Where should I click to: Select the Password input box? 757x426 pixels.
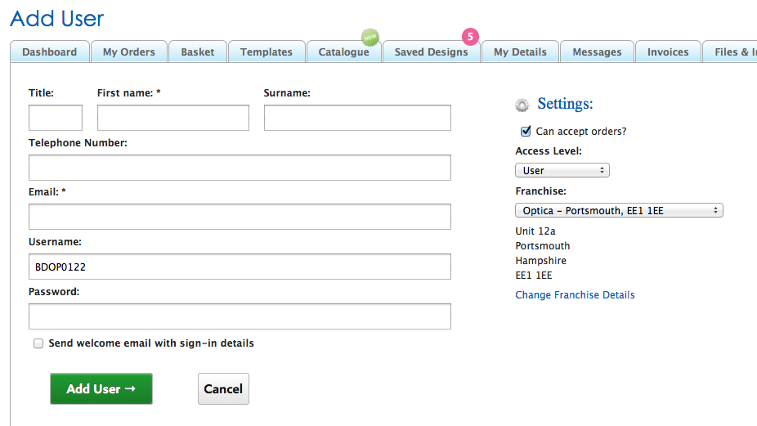point(240,316)
